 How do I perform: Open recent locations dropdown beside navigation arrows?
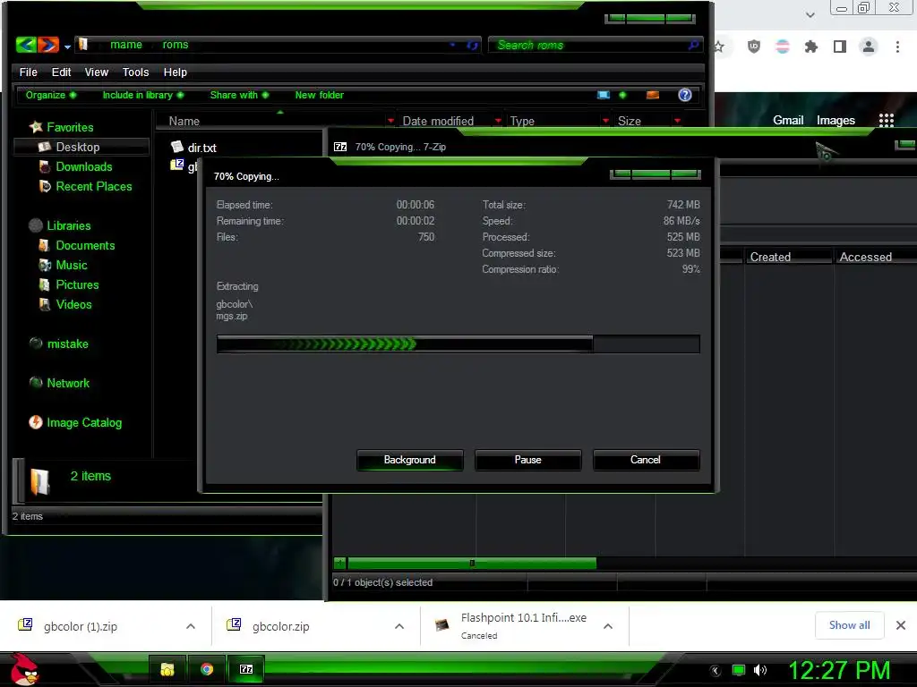[68, 47]
